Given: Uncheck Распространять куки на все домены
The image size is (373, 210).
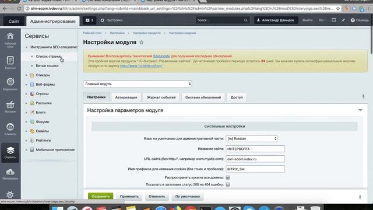Looking at the screenshot, I should (x=228, y=177).
